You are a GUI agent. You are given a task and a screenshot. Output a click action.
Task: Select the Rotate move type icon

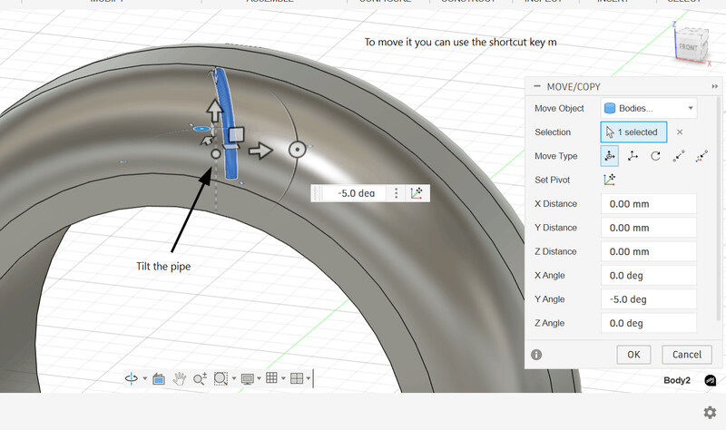[655, 156]
